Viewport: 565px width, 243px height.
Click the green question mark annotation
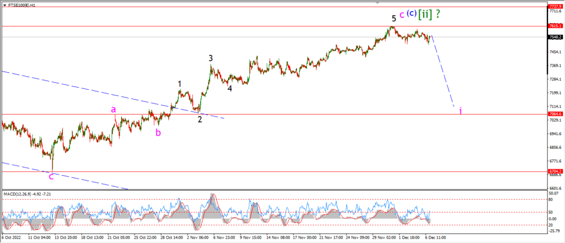tap(438, 14)
